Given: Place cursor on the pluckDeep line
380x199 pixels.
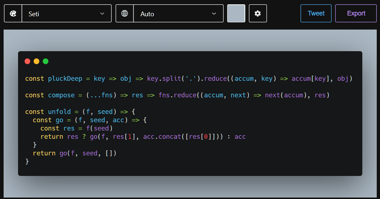Looking at the screenshot, I should (x=189, y=79).
